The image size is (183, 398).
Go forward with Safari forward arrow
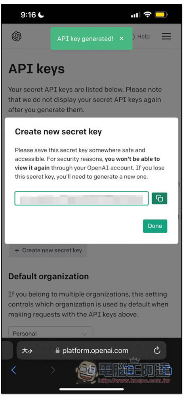click(53, 370)
